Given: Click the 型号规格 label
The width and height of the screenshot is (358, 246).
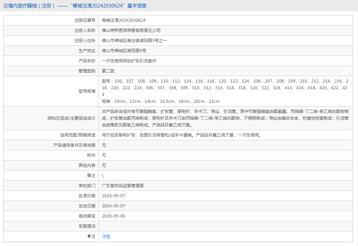Looking at the screenshot, I should [87, 91].
